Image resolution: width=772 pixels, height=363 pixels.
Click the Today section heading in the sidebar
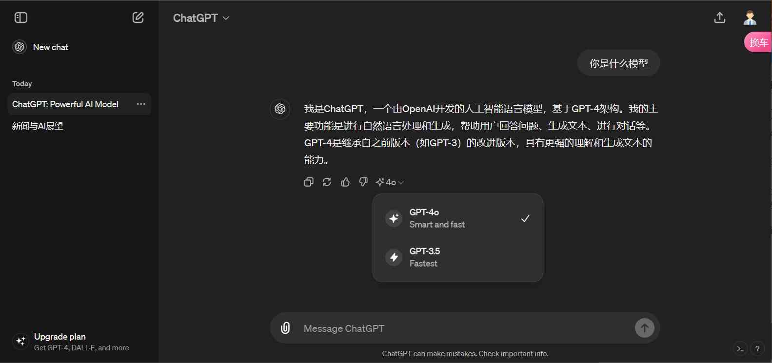(22, 84)
